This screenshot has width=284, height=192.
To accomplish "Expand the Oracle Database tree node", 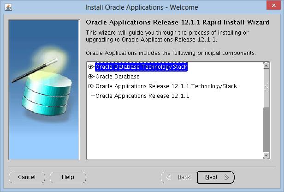I will click(90, 76).
